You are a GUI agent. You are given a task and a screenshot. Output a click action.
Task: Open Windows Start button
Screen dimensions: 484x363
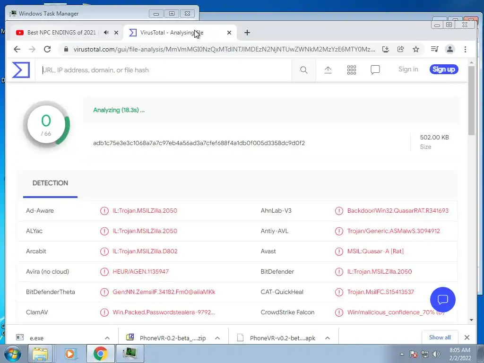click(x=12, y=354)
